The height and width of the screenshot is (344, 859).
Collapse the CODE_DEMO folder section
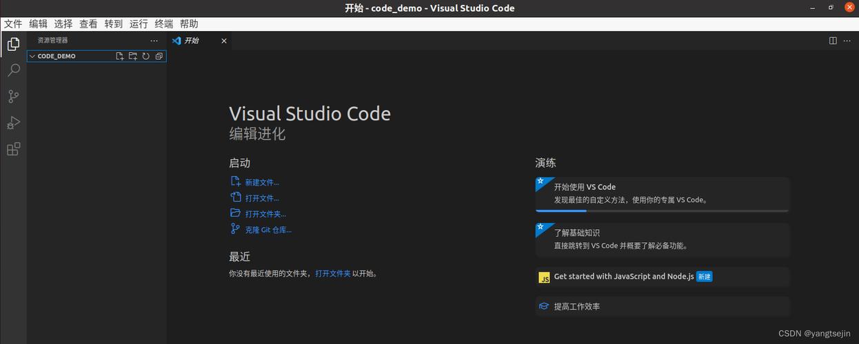[32, 56]
